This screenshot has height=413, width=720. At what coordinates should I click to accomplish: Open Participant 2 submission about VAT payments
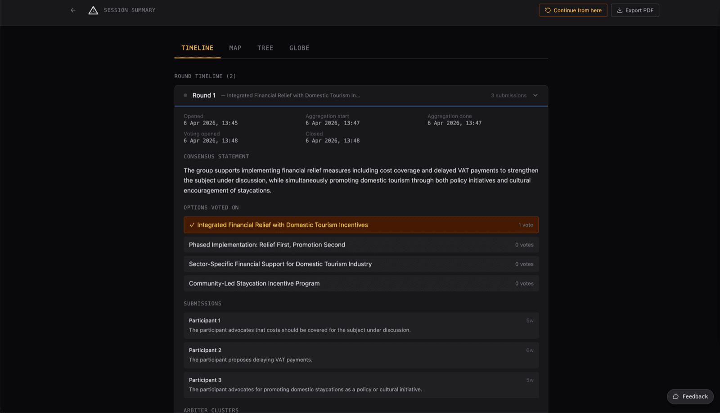[361, 355]
